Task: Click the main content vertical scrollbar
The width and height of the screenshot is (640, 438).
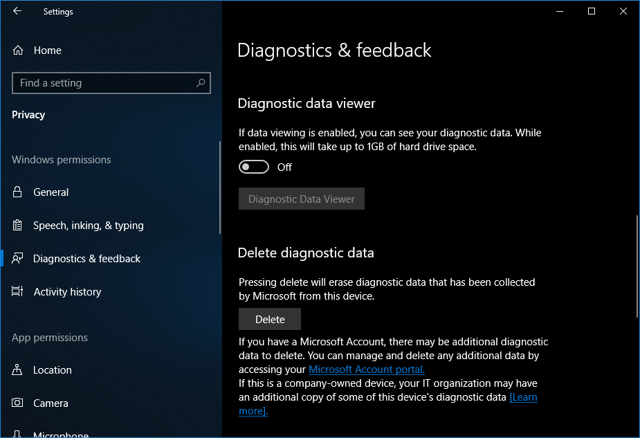Action: 637,266
